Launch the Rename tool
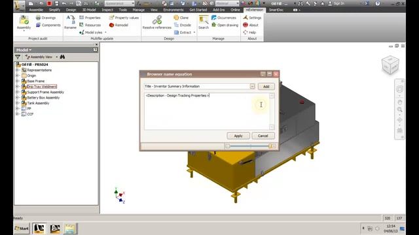The width and height of the screenshot is (419, 235). coord(70,22)
